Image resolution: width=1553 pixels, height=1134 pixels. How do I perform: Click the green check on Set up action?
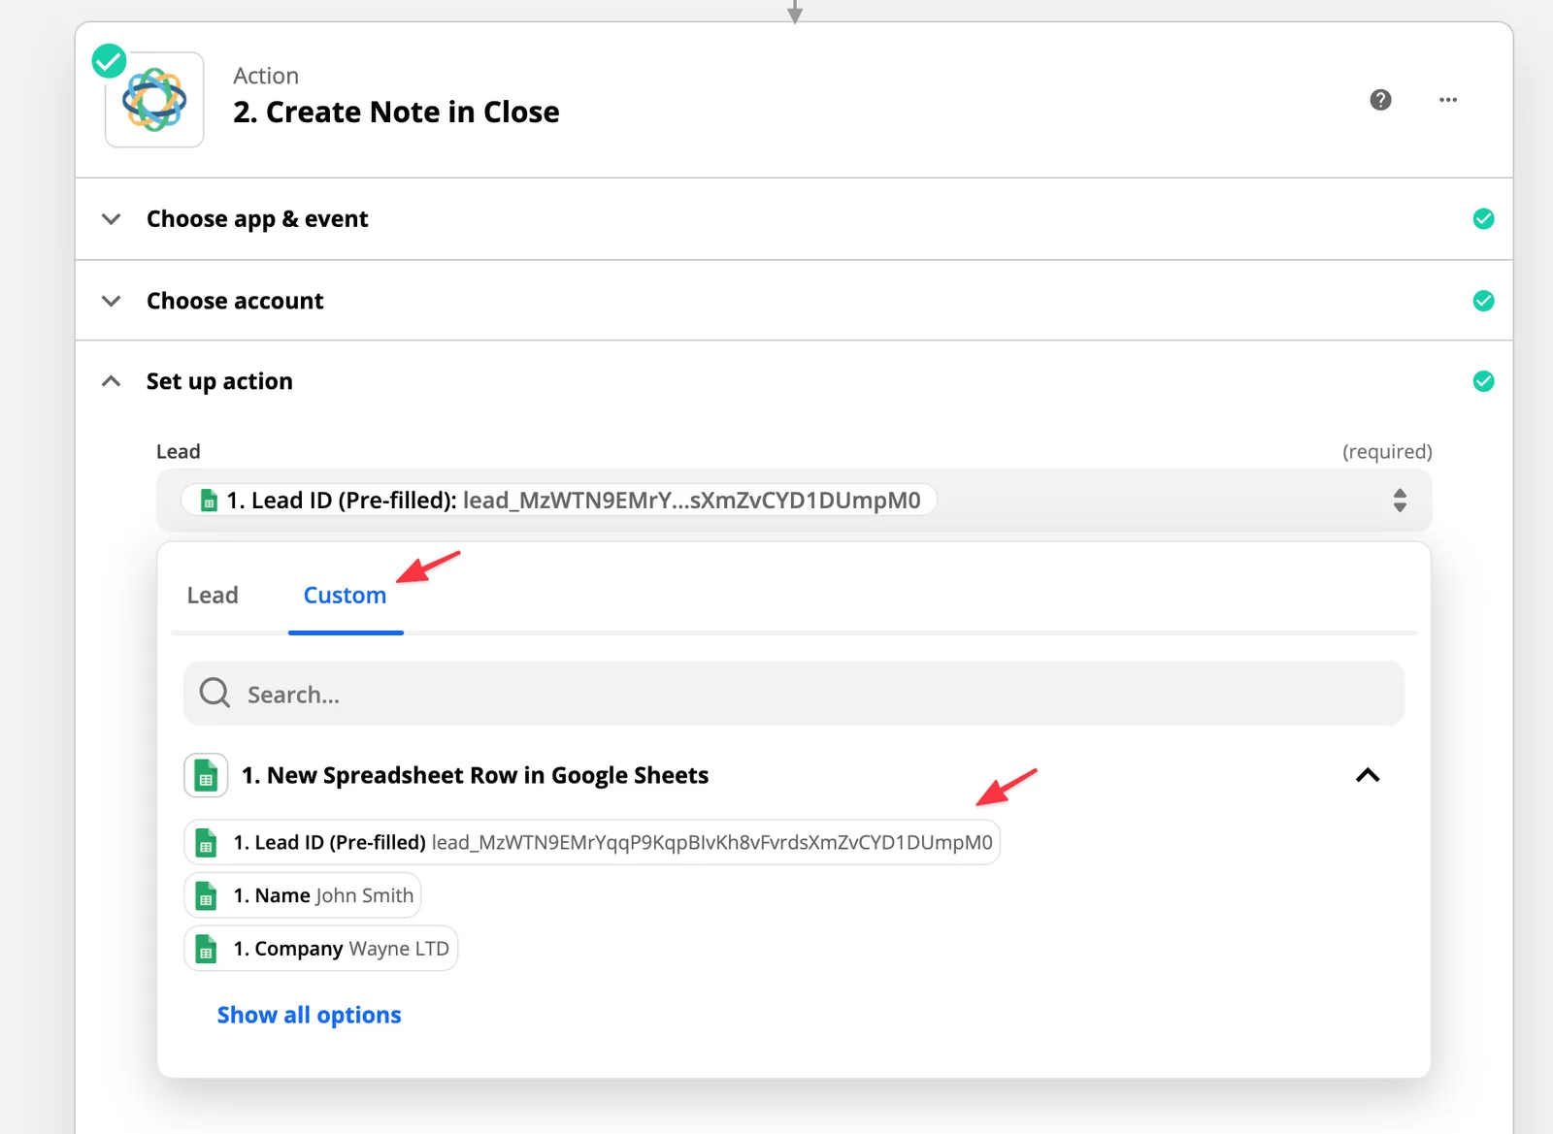pos(1483,381)
